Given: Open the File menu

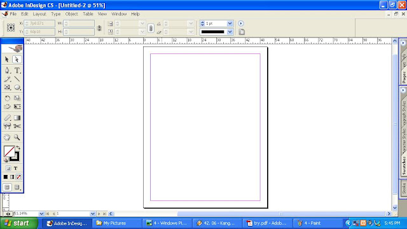Looking at the screenshot, I should 13,14.
